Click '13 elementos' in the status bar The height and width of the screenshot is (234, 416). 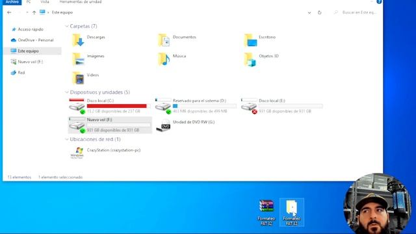(x=19, y=177)
